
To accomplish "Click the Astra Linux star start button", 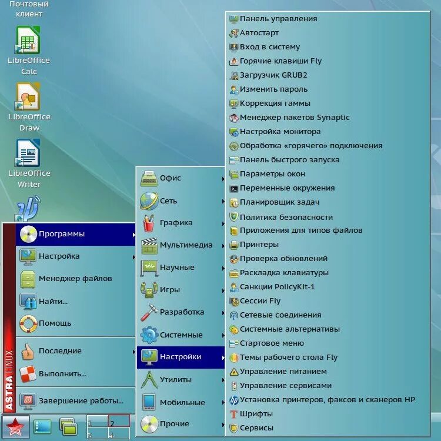I will [15, 426].
